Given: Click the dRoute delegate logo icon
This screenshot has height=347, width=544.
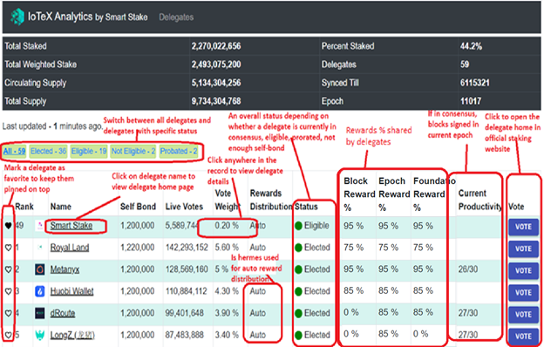Looking at the screenshot, I should [x=40, y=313].
